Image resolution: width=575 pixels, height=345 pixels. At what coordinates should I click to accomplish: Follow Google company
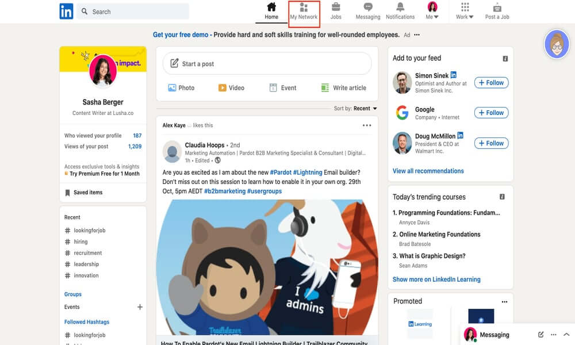[492, 113]
